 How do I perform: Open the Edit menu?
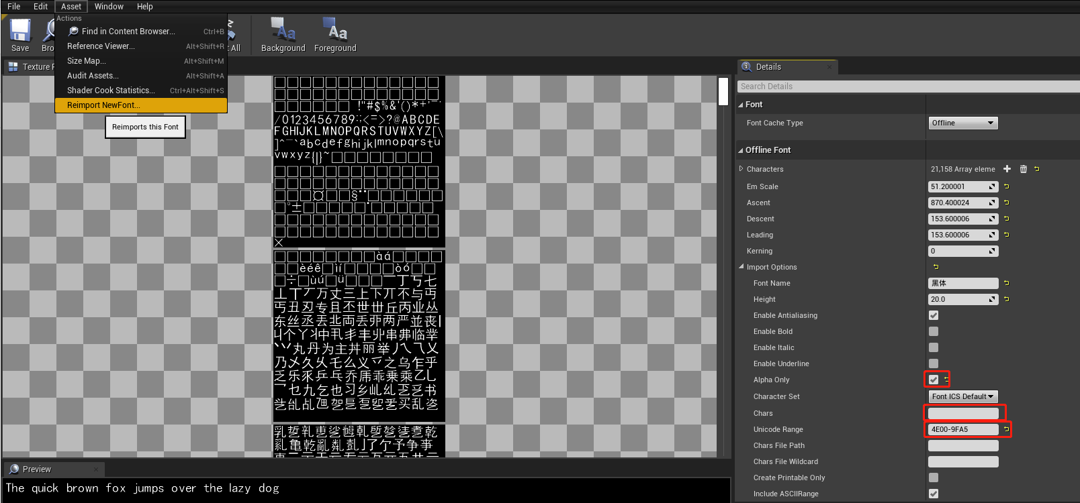click(x=41, y=7)
